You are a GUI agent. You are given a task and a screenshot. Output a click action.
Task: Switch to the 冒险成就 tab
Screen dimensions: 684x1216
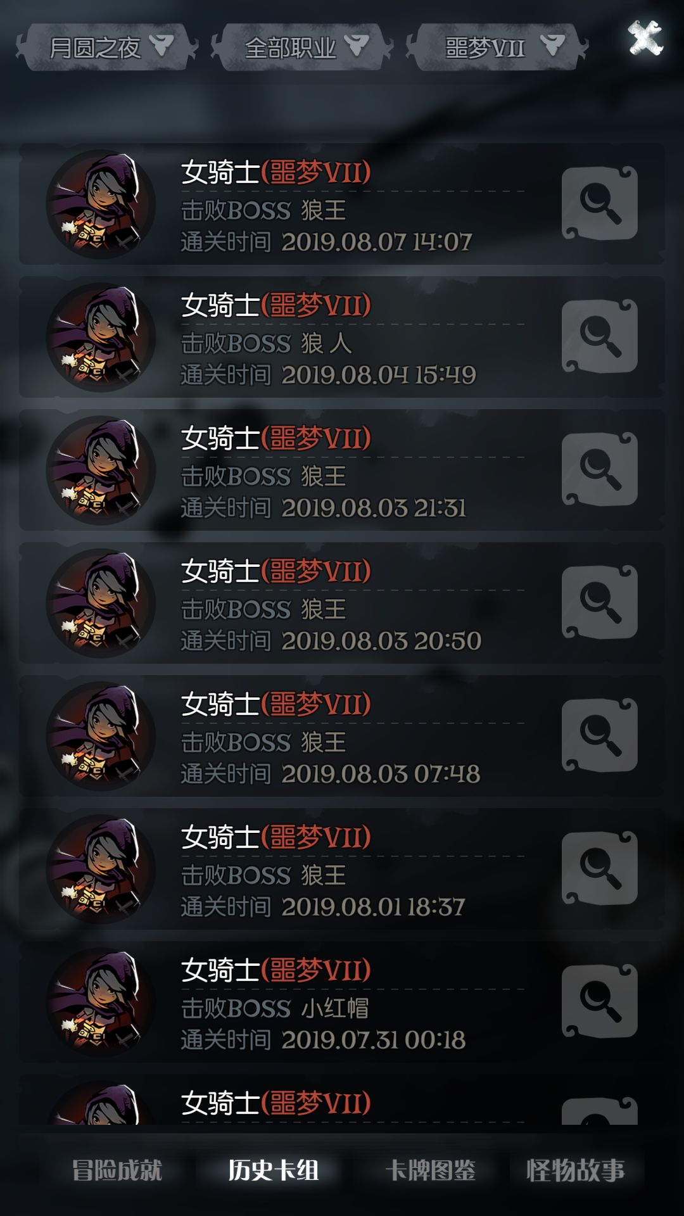[x=117, y=1170]
